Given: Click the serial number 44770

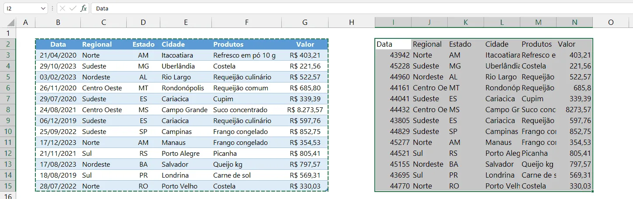Looking at the screenshot, I should click(x=393, y=186).
